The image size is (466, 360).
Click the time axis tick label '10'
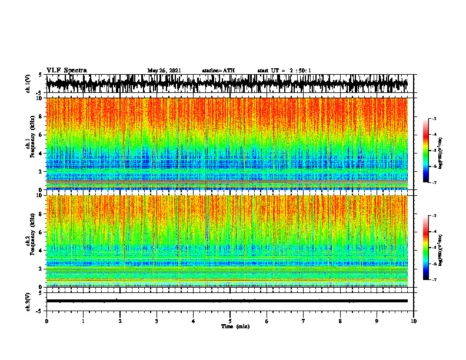[414, 321]
